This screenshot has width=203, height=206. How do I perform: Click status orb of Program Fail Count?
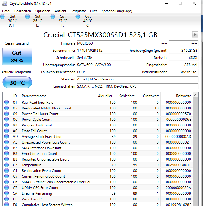click(7, 125)
